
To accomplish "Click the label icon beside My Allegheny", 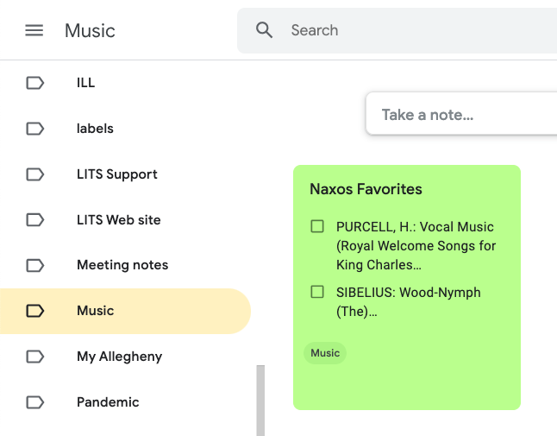I will pyautogui.click(x=34, y=357).
